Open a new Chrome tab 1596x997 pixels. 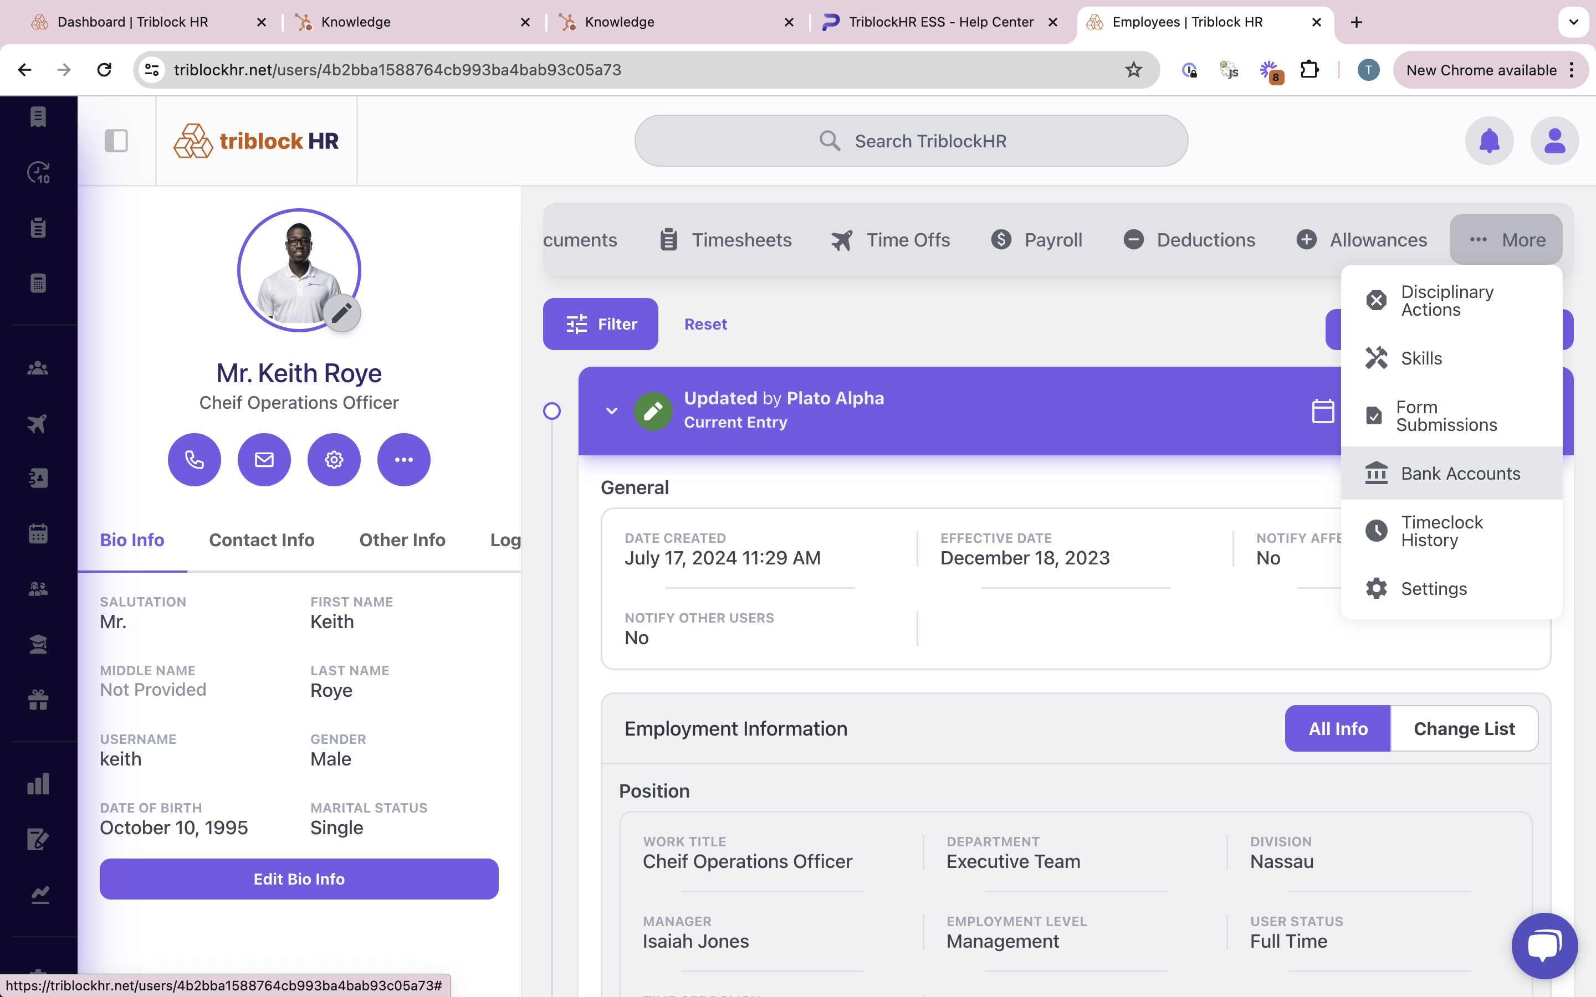(x=1356, y=22)
